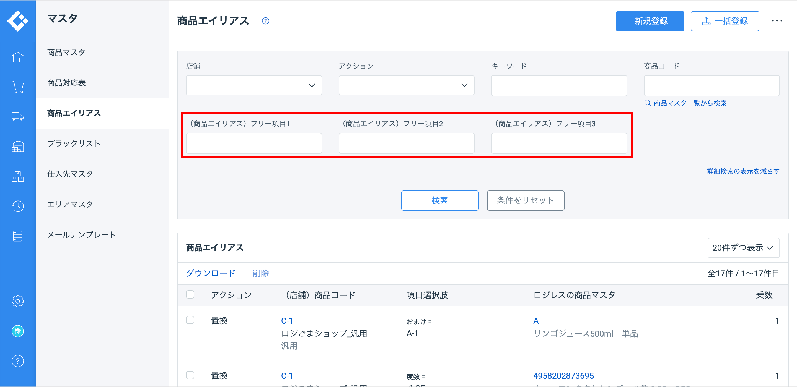Click the home icon in sidebar

pyautogui.click(x=18, y=57)
